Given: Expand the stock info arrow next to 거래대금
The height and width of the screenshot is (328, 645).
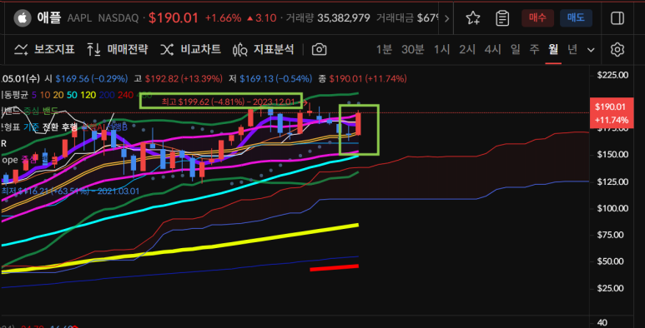Looking at the screenshot, I should pos(447,18).
